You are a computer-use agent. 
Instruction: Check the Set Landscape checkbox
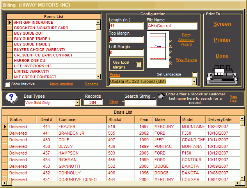[195, 74]
